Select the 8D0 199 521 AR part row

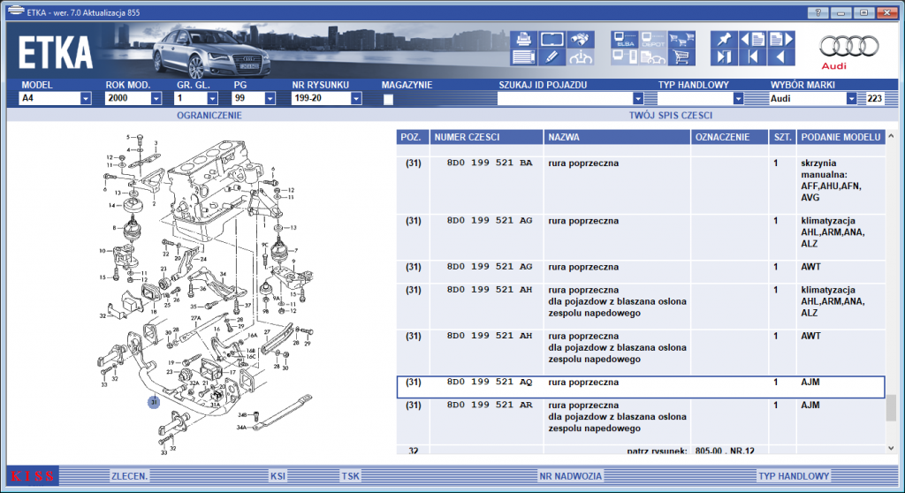coord(641,421)
